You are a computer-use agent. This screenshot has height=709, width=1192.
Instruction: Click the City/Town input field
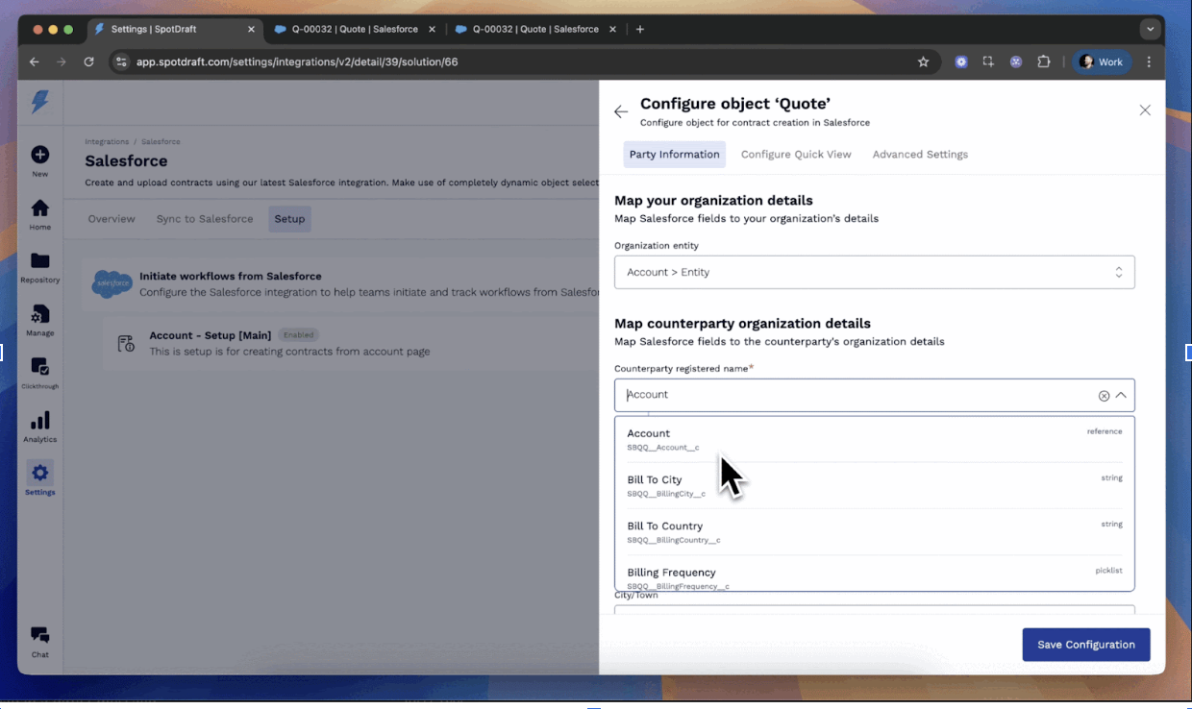pyautogui.click(x=875, y=609)
